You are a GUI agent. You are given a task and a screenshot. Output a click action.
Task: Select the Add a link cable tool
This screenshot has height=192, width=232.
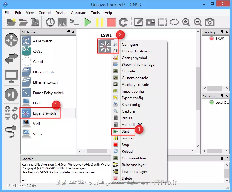[x=11, y=131]
